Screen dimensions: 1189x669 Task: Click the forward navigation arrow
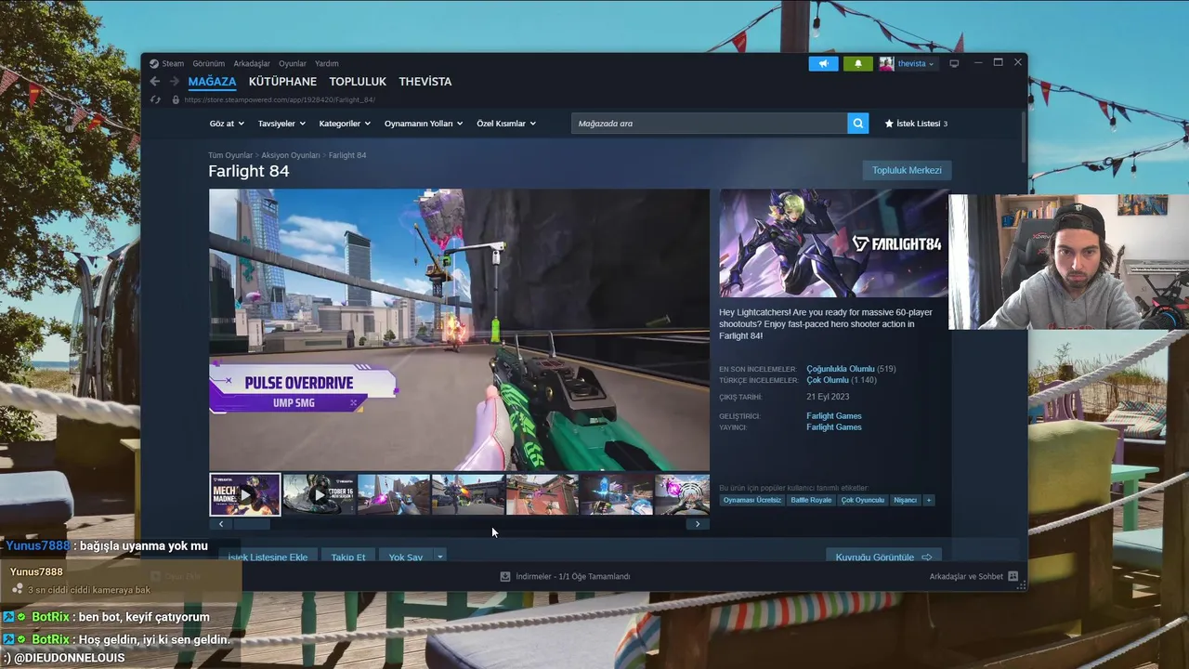174,82
